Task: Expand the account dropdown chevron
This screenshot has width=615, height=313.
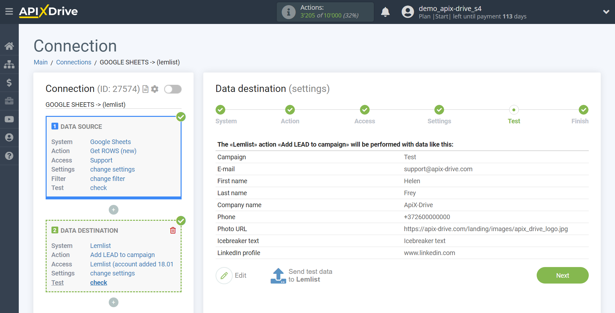Action: [x=606, y=12]
